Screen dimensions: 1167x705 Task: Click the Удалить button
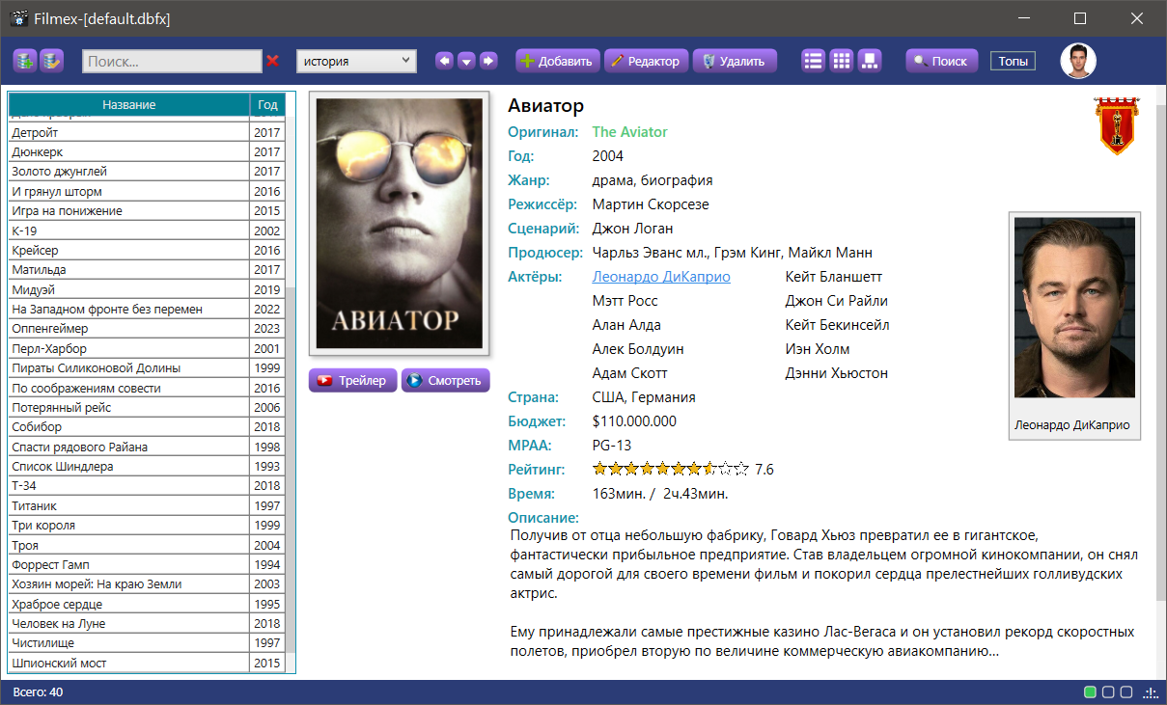[735, 61]
